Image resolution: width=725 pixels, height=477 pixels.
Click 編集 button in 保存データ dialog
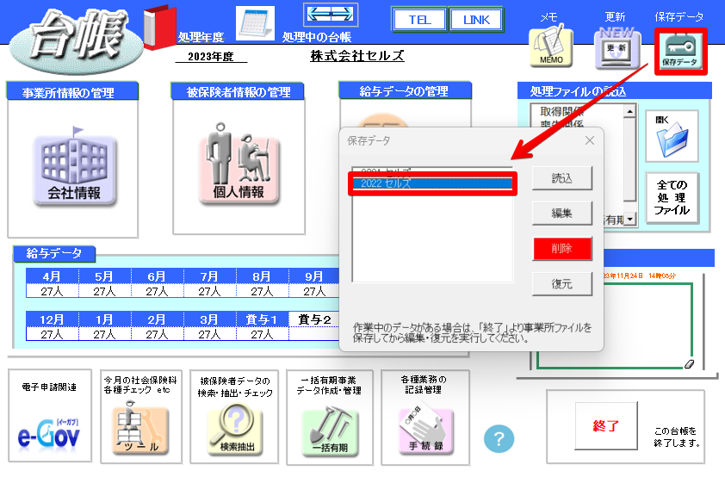[561, 214]
